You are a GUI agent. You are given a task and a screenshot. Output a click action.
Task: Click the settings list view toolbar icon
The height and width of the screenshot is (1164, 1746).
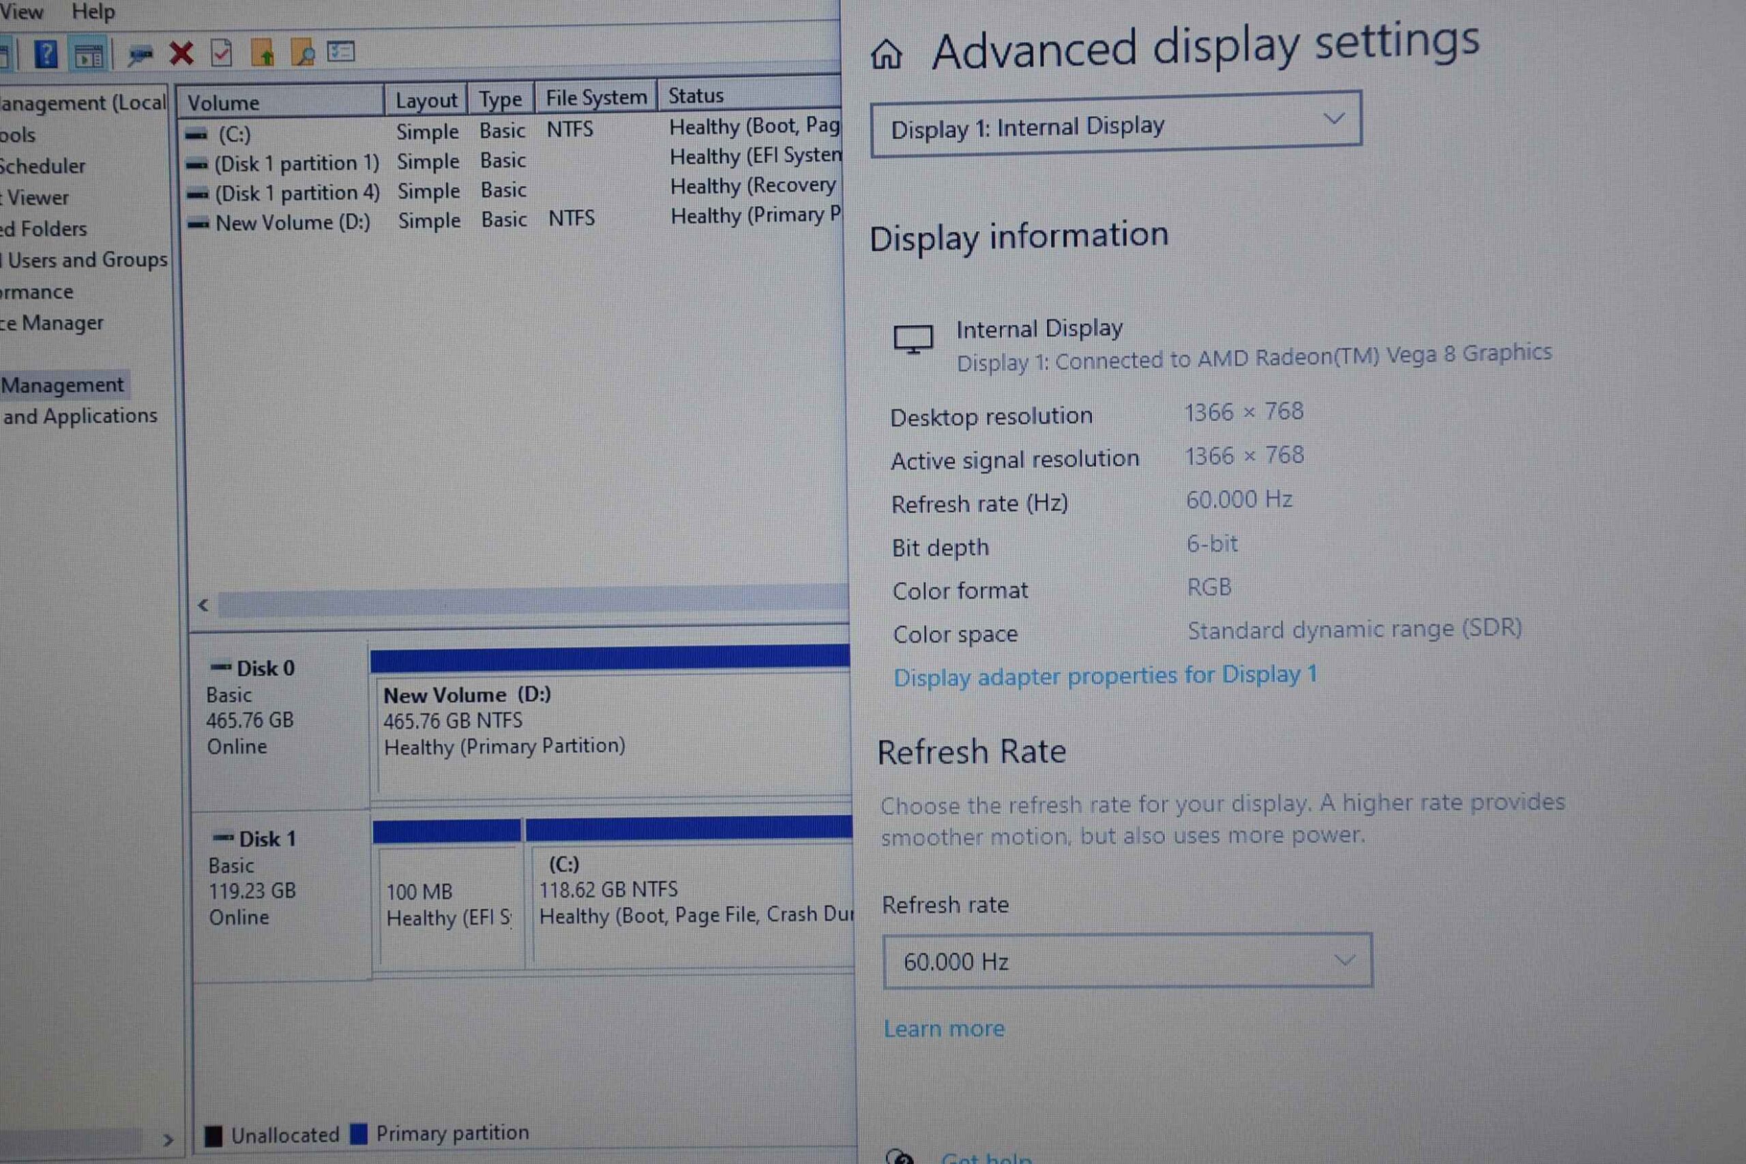pyautogui.click(x=341, y=51)
